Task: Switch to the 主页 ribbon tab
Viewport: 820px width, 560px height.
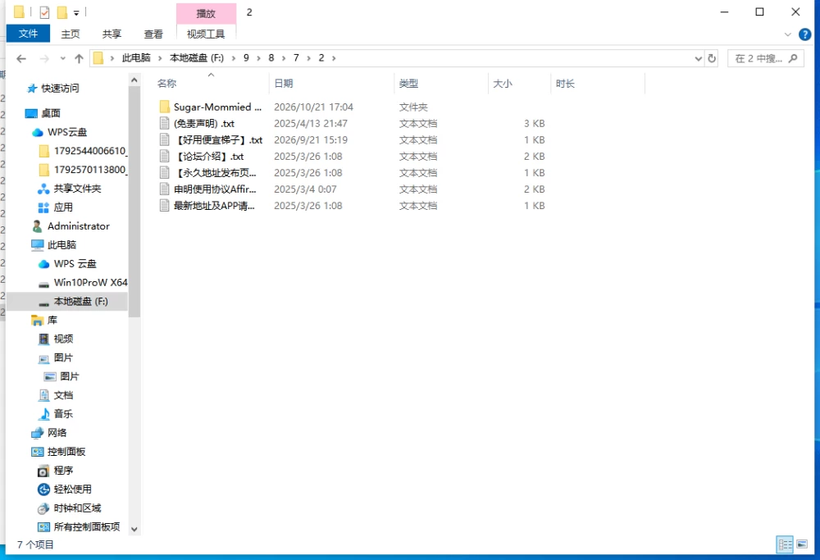Action: click(70, 34)
